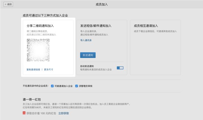203x120 pixels.
Task: Click the 成员可通过以下三种方式加入企业 heading
Action: [45, 15]
